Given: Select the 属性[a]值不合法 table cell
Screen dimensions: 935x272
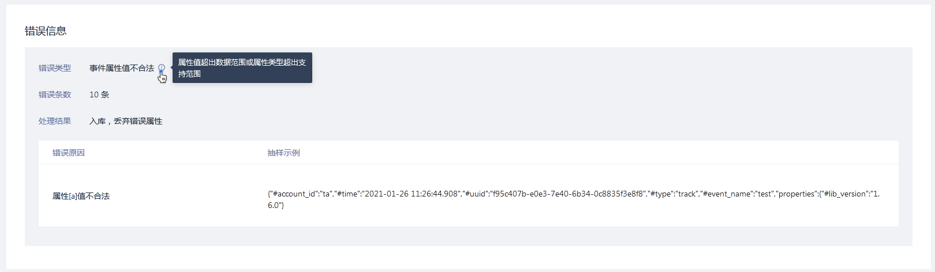Looking at the screenshot, I should tap(81, 196).
